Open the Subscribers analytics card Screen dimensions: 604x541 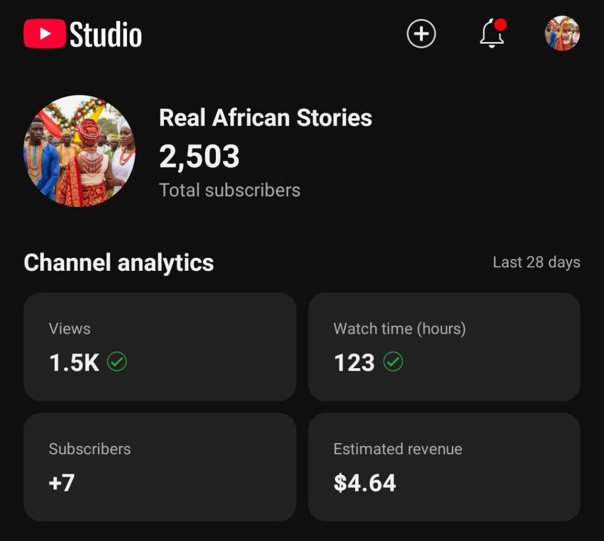point(159,467)
